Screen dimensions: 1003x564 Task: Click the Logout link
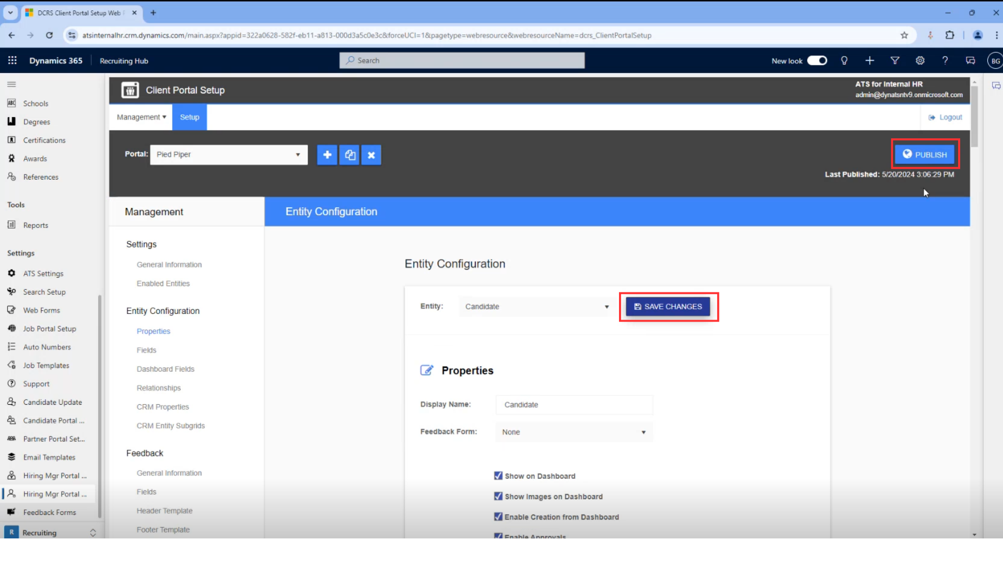pyautogui.click(x=945, y=117)
